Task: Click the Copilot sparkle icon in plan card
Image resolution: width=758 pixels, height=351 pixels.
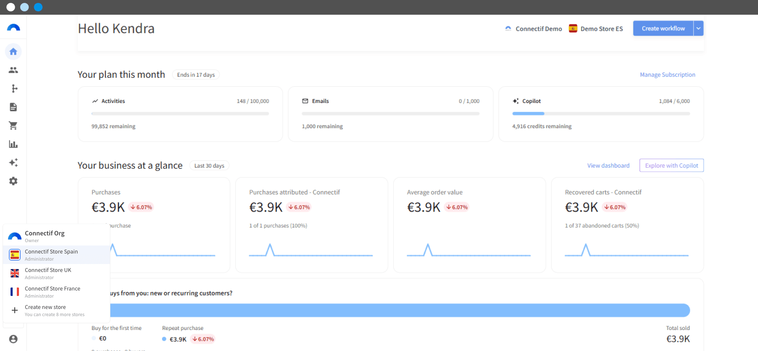Action: 515,101
